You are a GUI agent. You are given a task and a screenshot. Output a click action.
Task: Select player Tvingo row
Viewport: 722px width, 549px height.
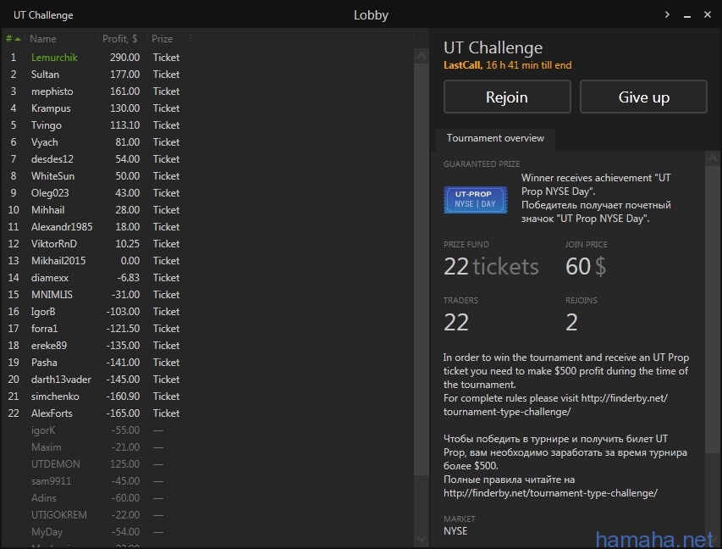(x=208, y=125)
